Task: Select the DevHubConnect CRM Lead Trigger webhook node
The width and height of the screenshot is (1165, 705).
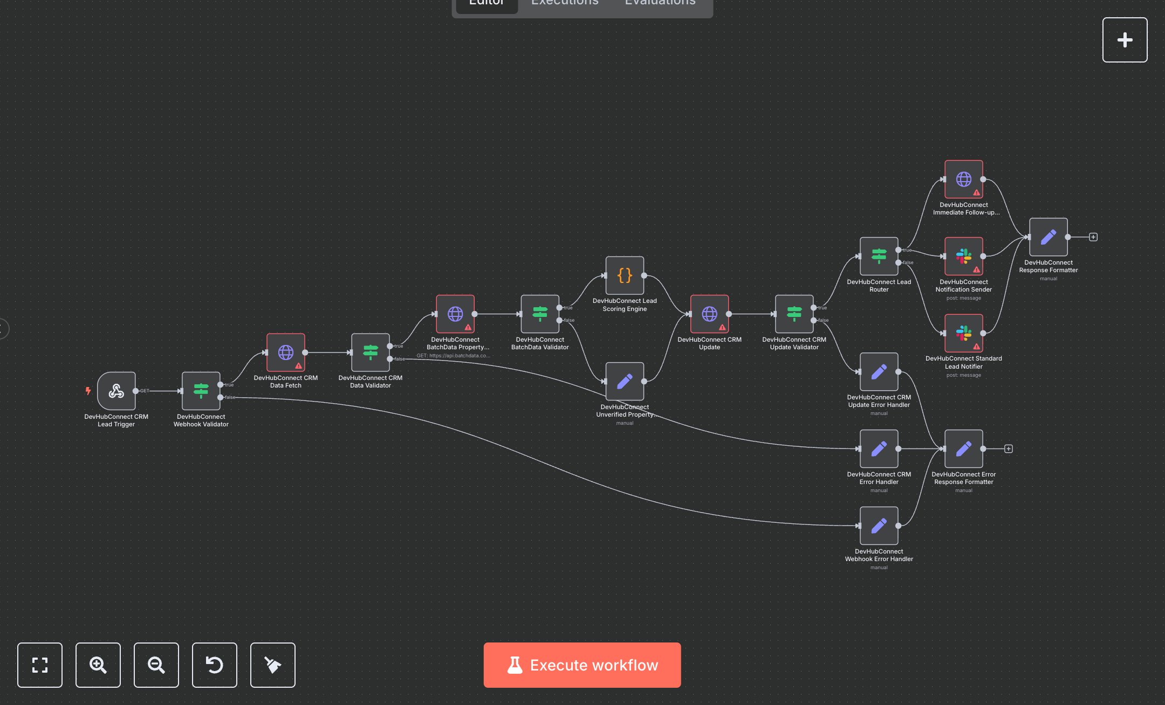Action: [116, 391]
